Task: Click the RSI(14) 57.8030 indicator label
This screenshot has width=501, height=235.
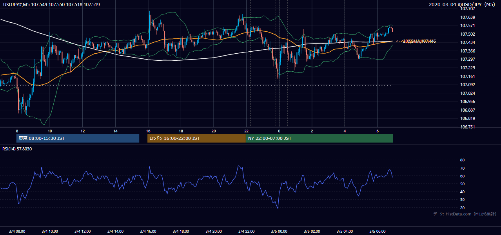Action: (17, 149)
